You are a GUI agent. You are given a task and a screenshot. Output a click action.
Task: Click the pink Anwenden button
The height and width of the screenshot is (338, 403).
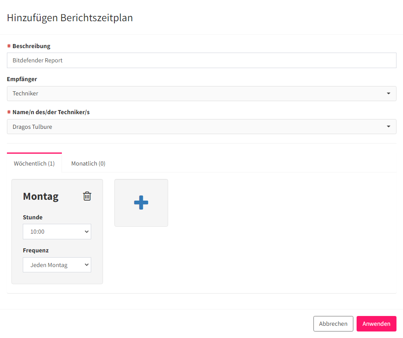coord(376,324)
